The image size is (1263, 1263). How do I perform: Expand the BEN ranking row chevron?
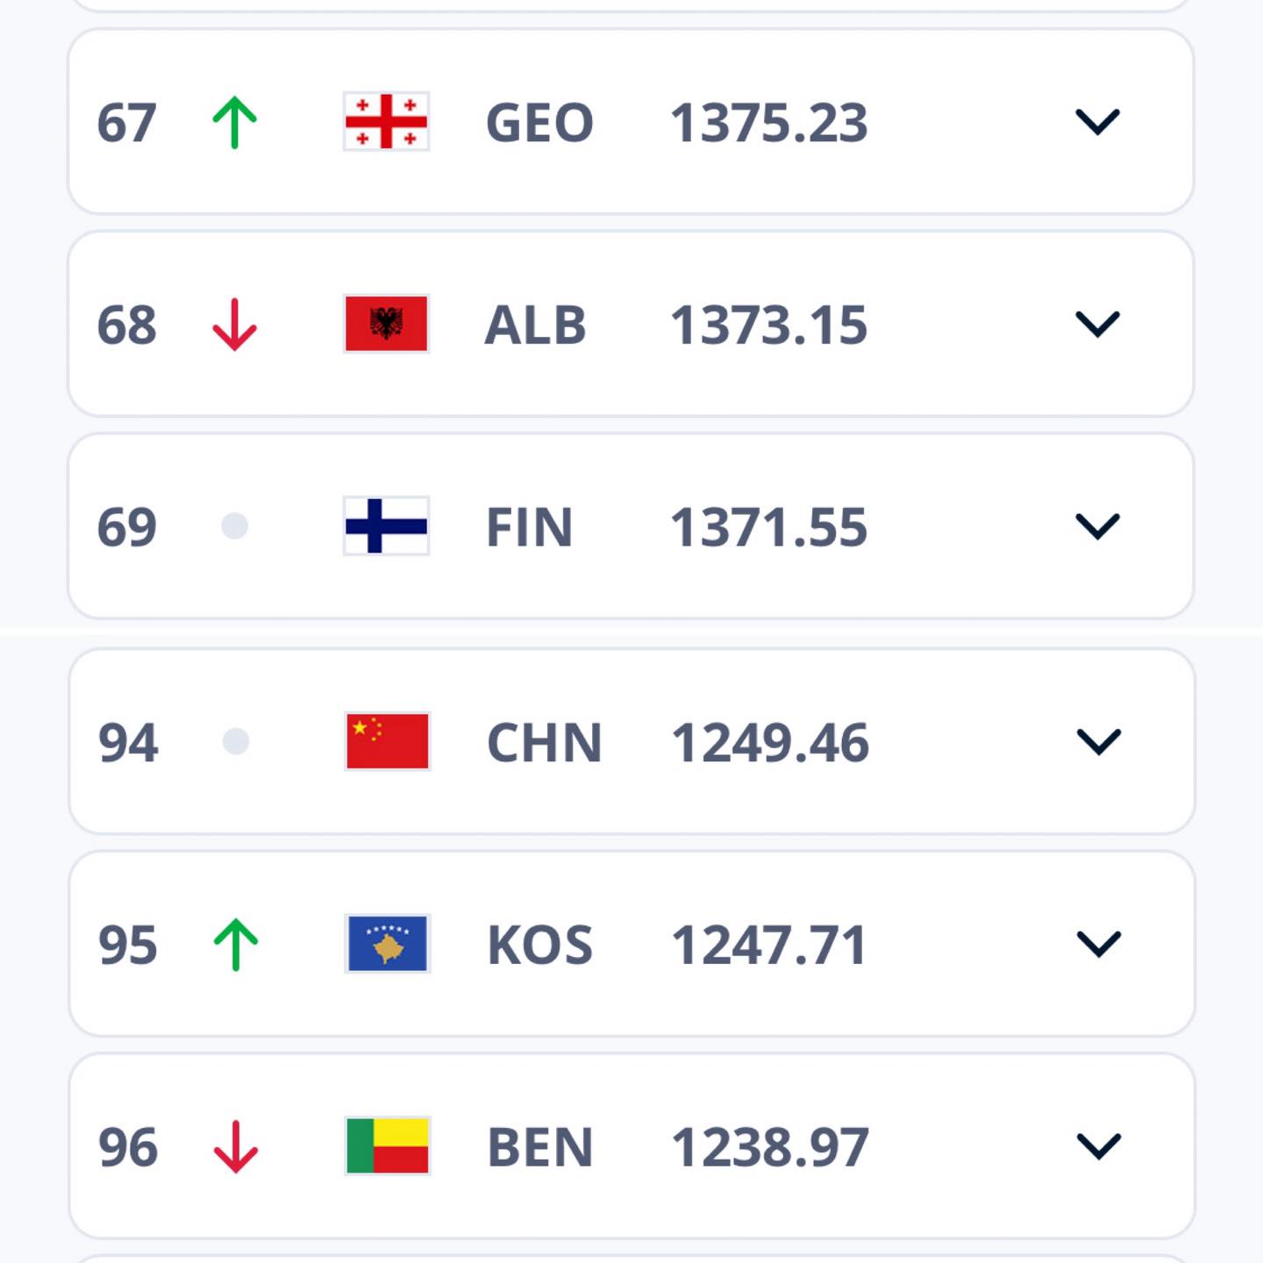tap(1098, 1146)
